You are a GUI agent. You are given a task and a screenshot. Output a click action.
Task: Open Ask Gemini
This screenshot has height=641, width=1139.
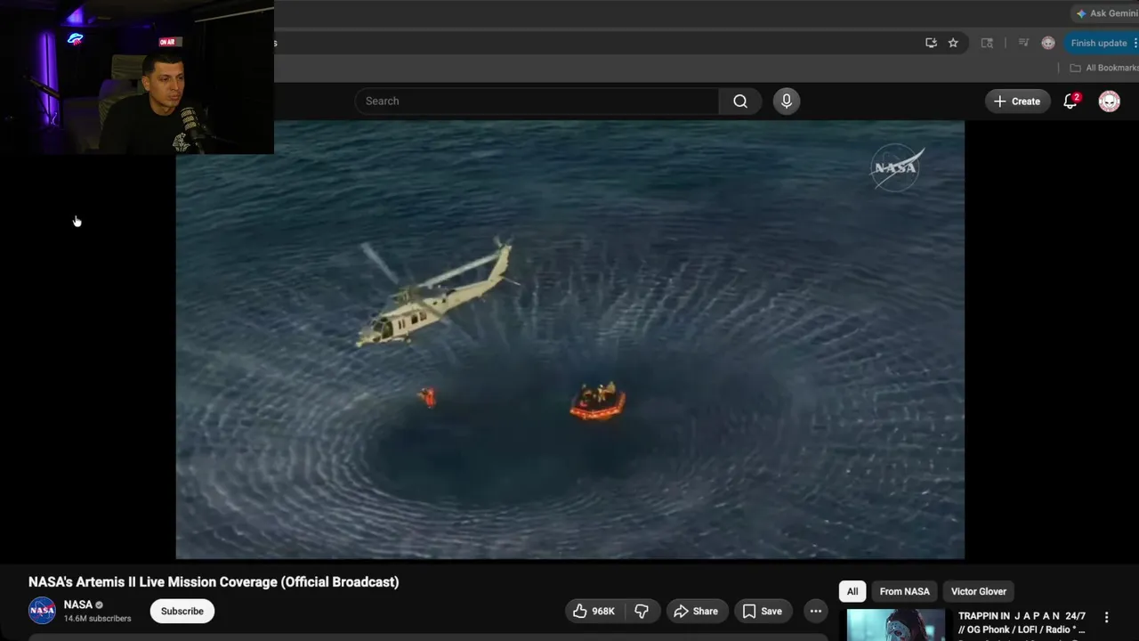[1105, 13]
